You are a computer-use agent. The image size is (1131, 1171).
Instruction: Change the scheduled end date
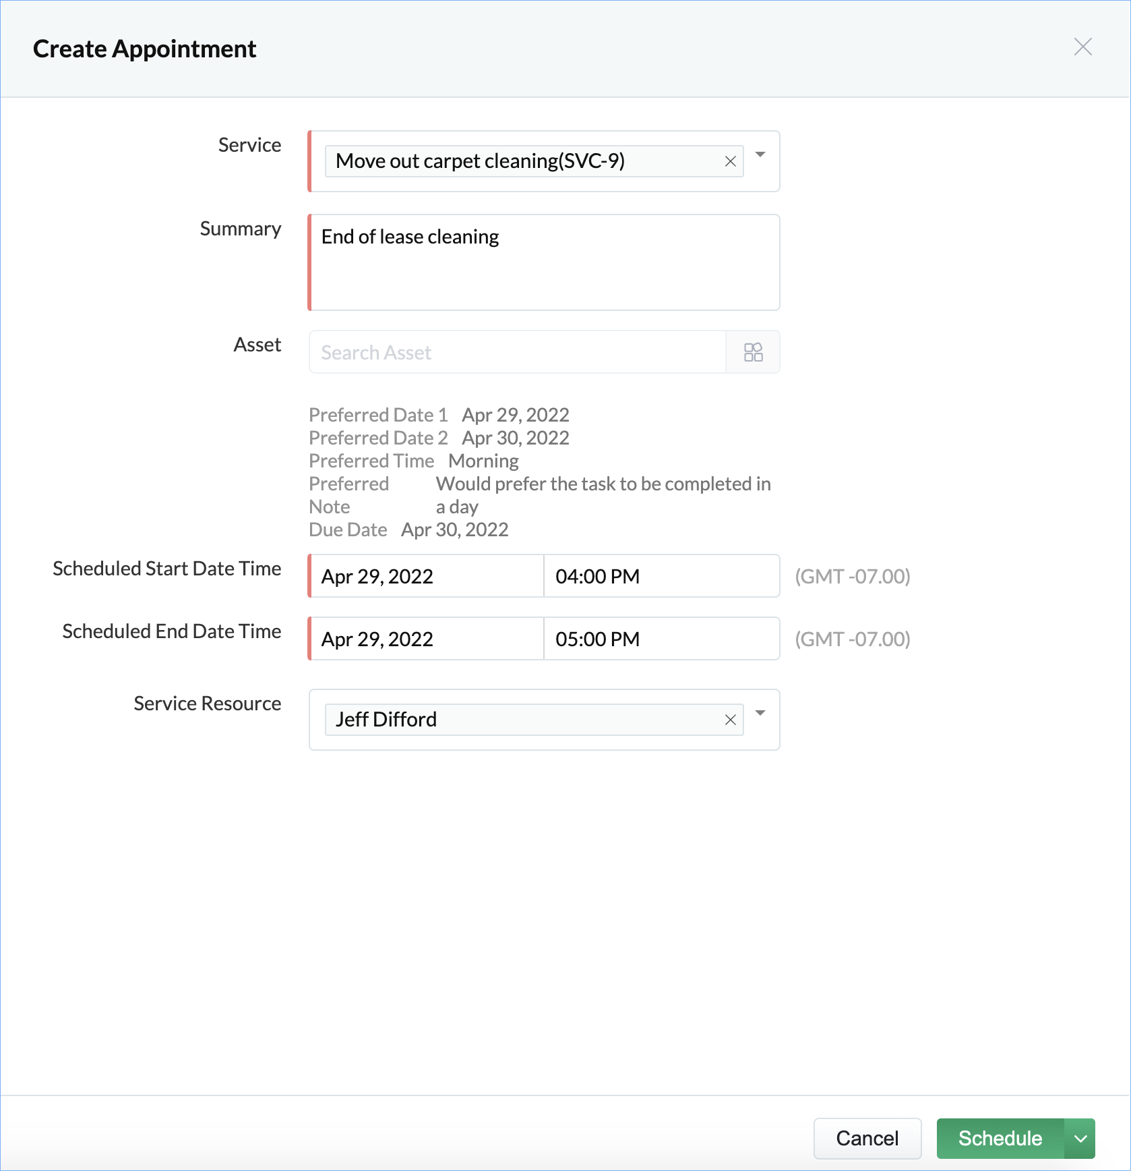tap(426, 639)
